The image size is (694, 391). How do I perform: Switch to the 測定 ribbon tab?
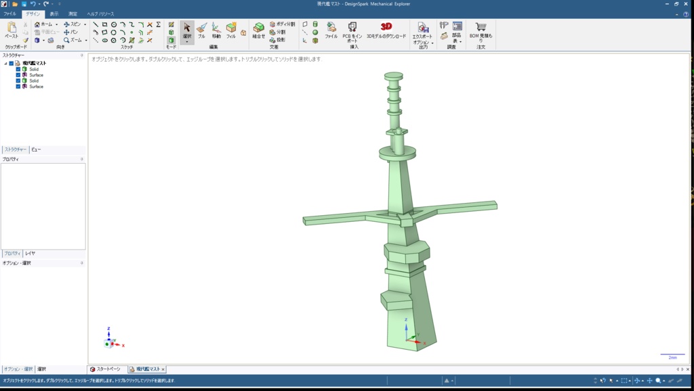(x=73, y=14)
